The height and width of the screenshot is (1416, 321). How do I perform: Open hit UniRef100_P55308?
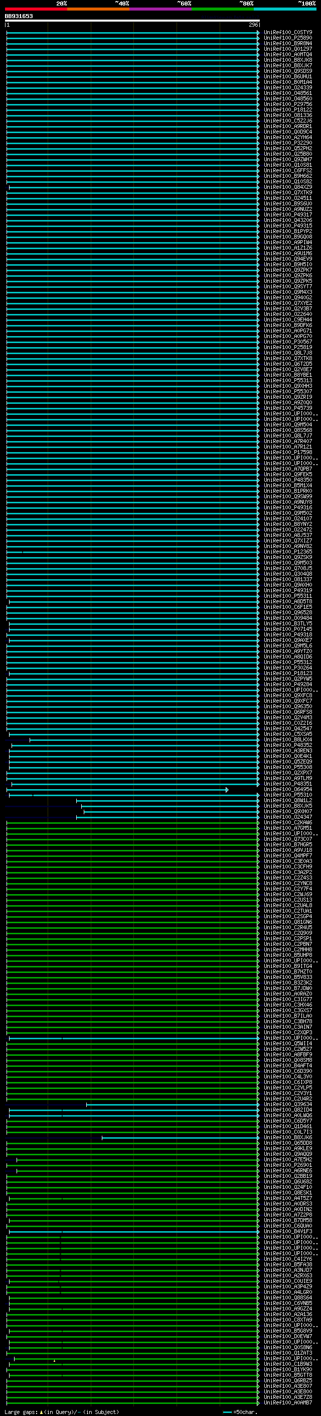(x=288, y=768)
